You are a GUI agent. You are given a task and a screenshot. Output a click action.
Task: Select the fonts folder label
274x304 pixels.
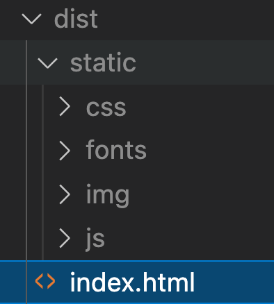point(116,150)
